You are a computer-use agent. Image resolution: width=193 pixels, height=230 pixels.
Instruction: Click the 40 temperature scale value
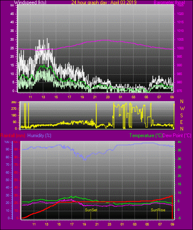(x=179, y=142)
